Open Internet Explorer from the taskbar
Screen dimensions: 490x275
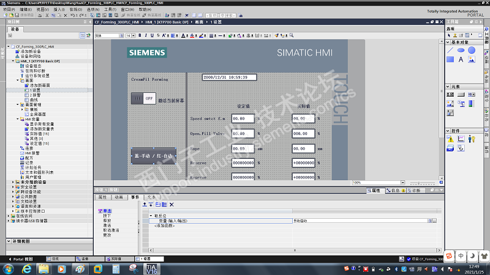26,269
